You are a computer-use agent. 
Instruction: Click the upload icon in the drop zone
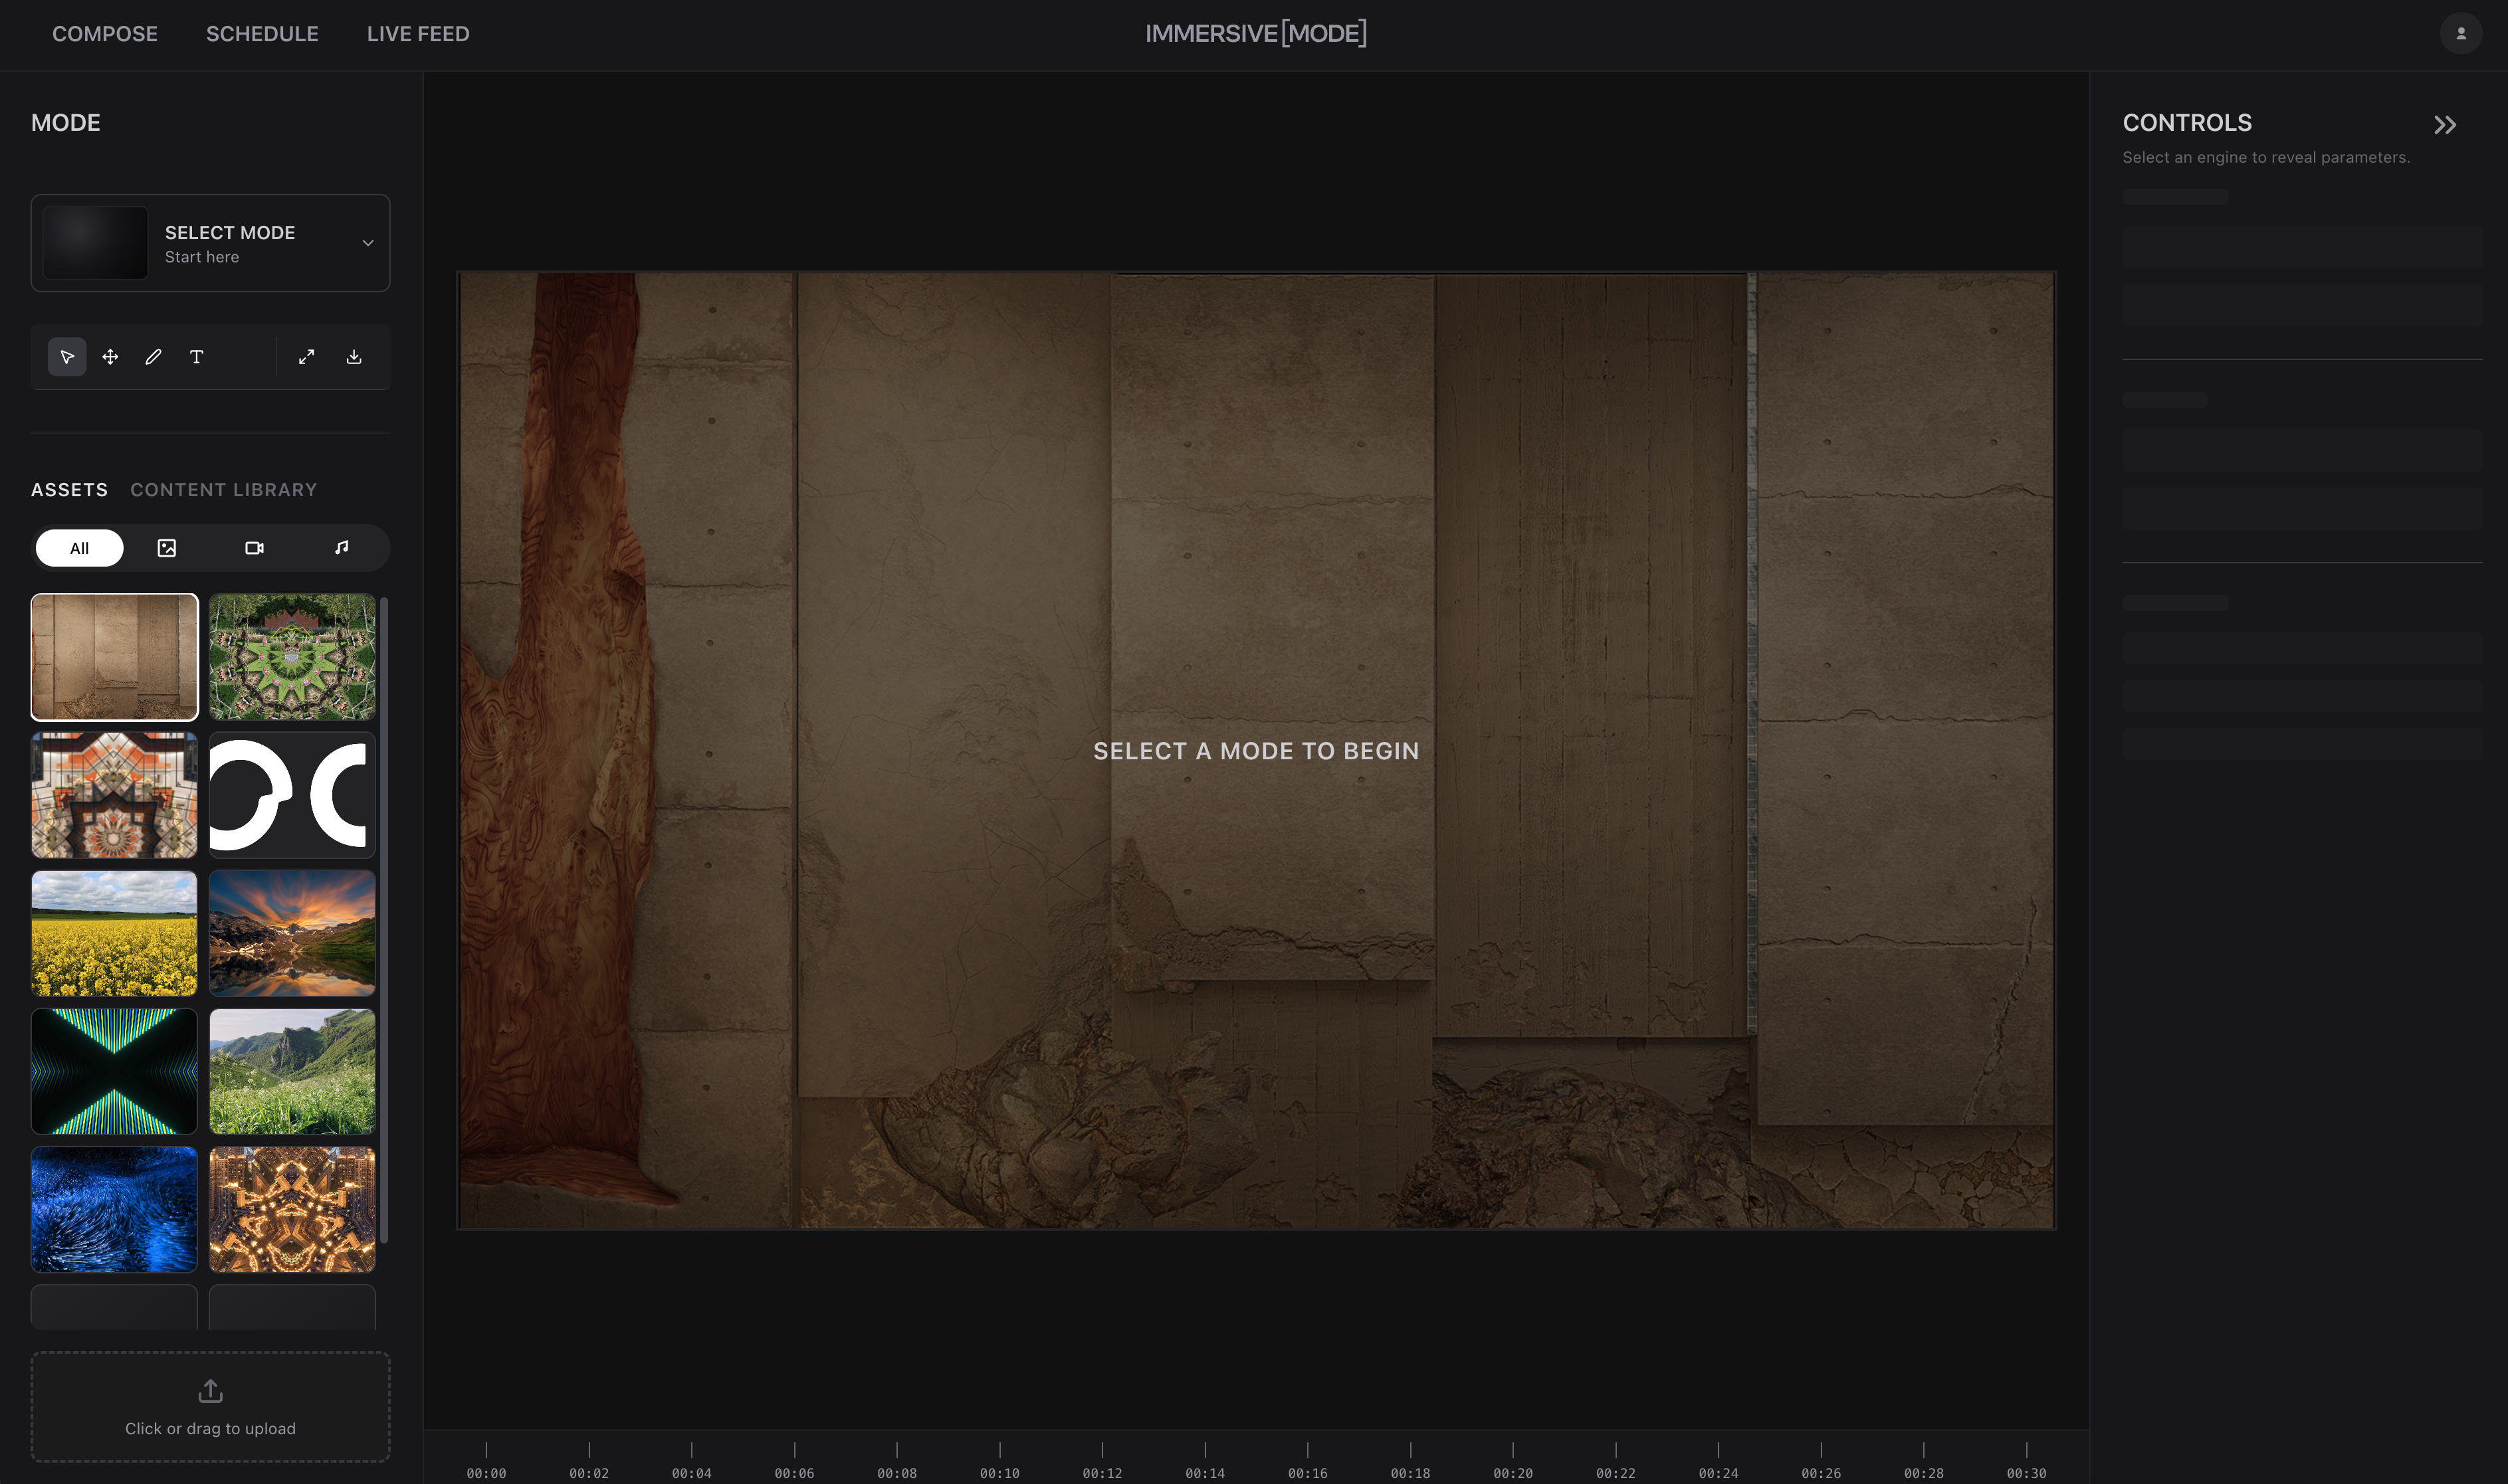click(x=210, y=1391)
